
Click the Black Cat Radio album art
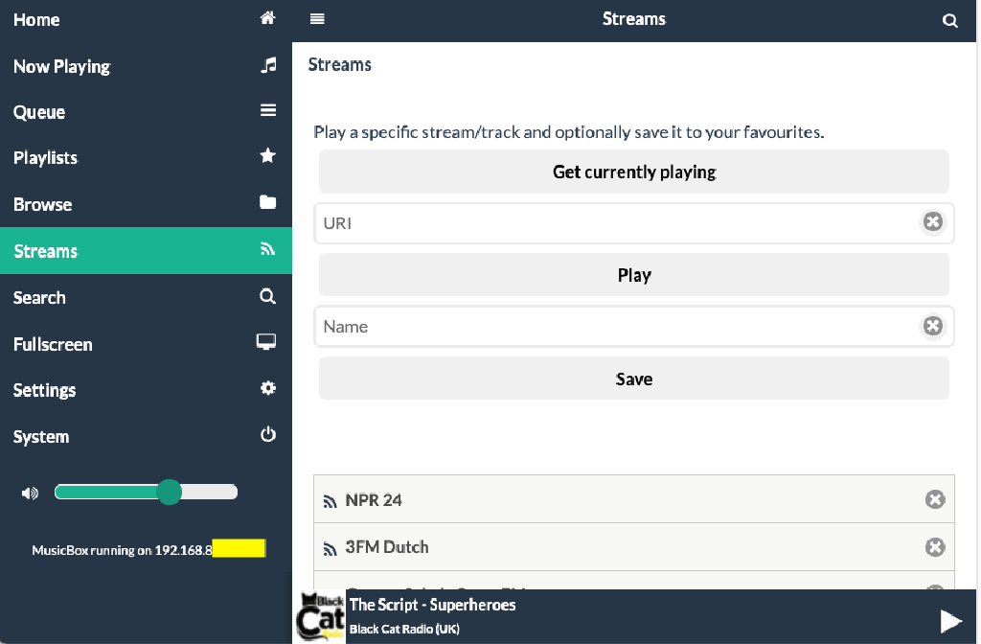click(x=320, y=616)
